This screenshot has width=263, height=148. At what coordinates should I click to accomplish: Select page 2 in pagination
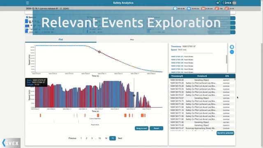pos(86,138)
